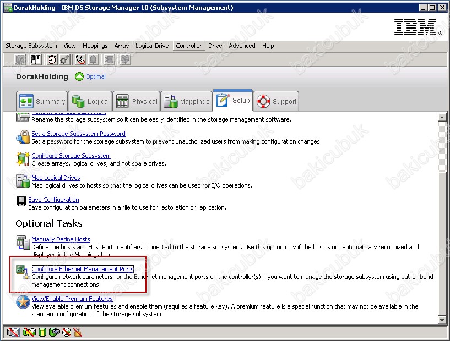Click the text 'Create arrays, logical drives, and hot spare drives.'
This screenshot has height=341, width=450.
click(99, 163)
